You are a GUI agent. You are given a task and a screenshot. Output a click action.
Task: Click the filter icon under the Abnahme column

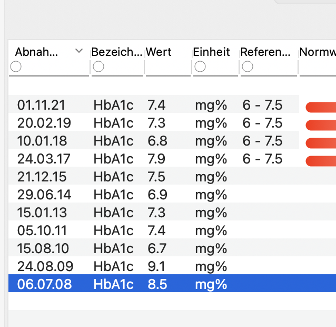(16, 66)
